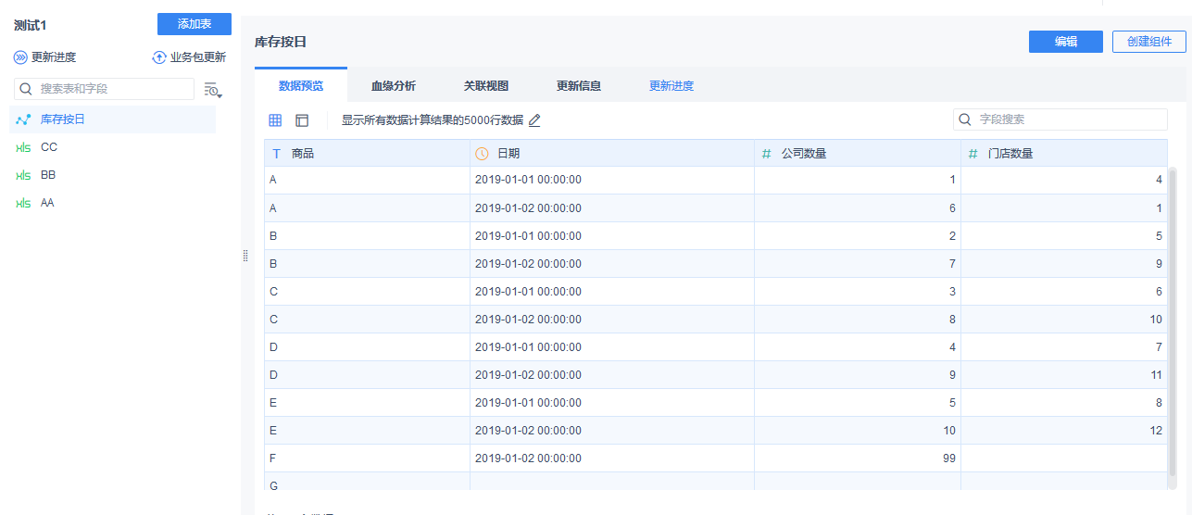The height and width of the screenshot is (515, 1192).
Task: Click the 创建组件 button
Action: (x=1149, y=42)
